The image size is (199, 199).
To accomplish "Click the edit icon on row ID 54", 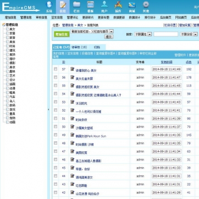I will [x=73, y=94].
